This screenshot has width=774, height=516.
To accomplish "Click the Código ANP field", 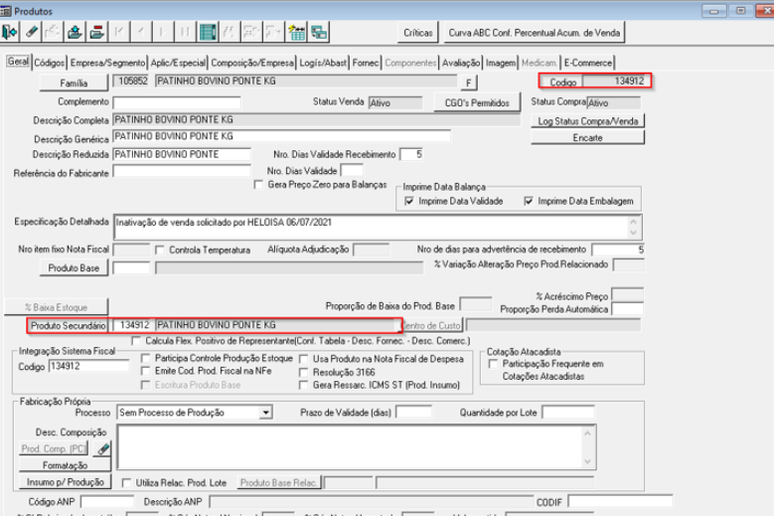I will [x=107, y=502].
